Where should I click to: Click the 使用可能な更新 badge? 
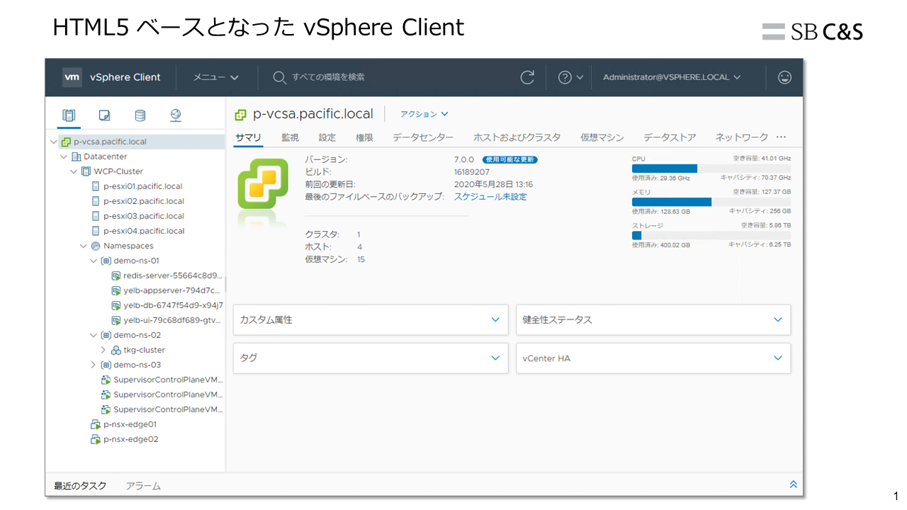tap(510, 160)
